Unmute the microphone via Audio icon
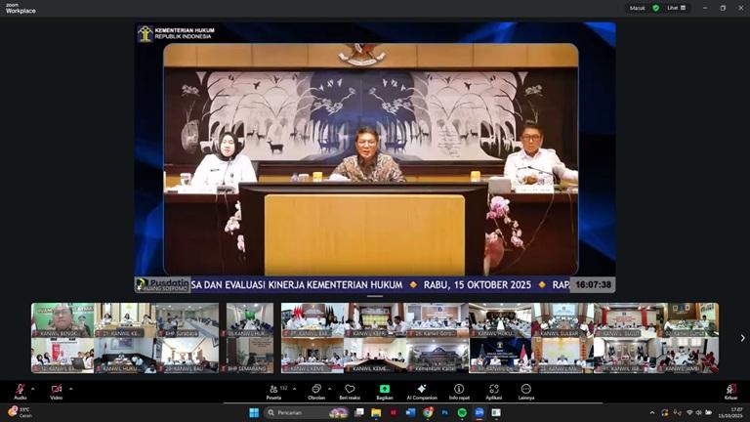This screenshot has width=750, height=422. coord(21,391)
